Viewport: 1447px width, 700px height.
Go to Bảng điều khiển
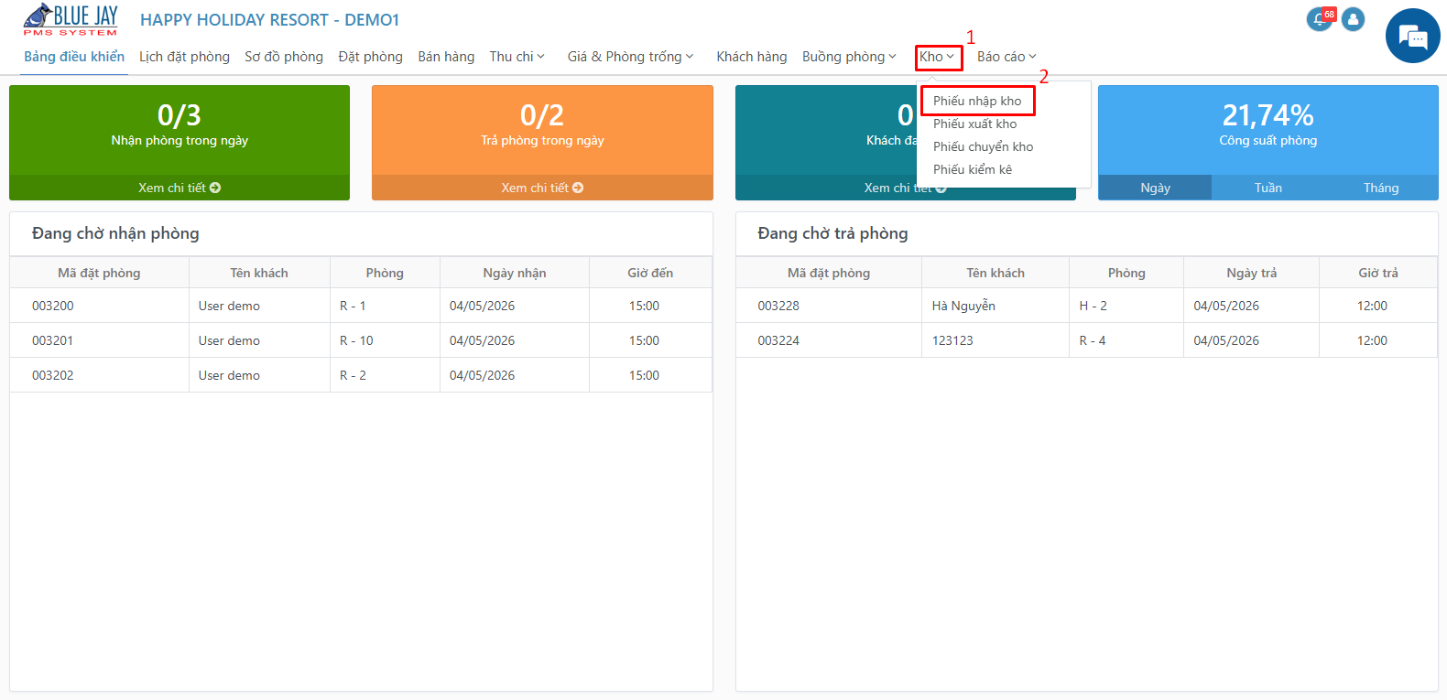(74, 57)
